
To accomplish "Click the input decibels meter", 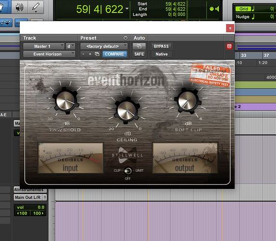I will click(71, 158).
